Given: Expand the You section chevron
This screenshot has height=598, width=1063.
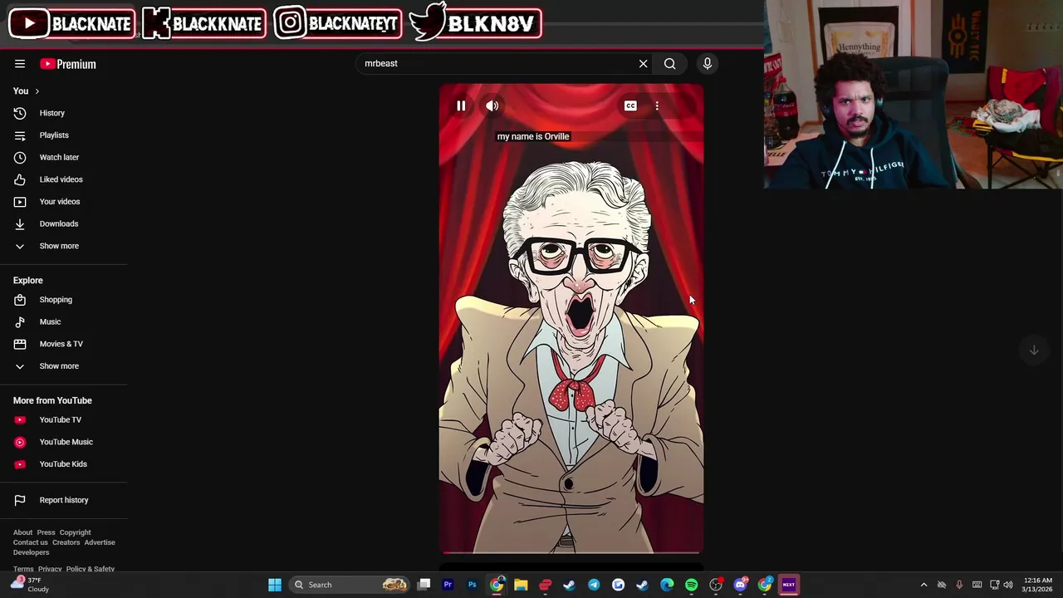Looking at the screenshot, I should pos(37,91).
